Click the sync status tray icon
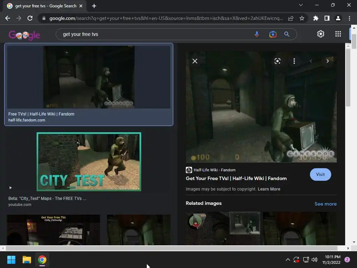This screenshot has height=268, width=357. (296, 260)
